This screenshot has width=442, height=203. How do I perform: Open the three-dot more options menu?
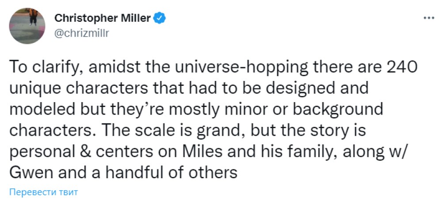click(x=429, y=18)
